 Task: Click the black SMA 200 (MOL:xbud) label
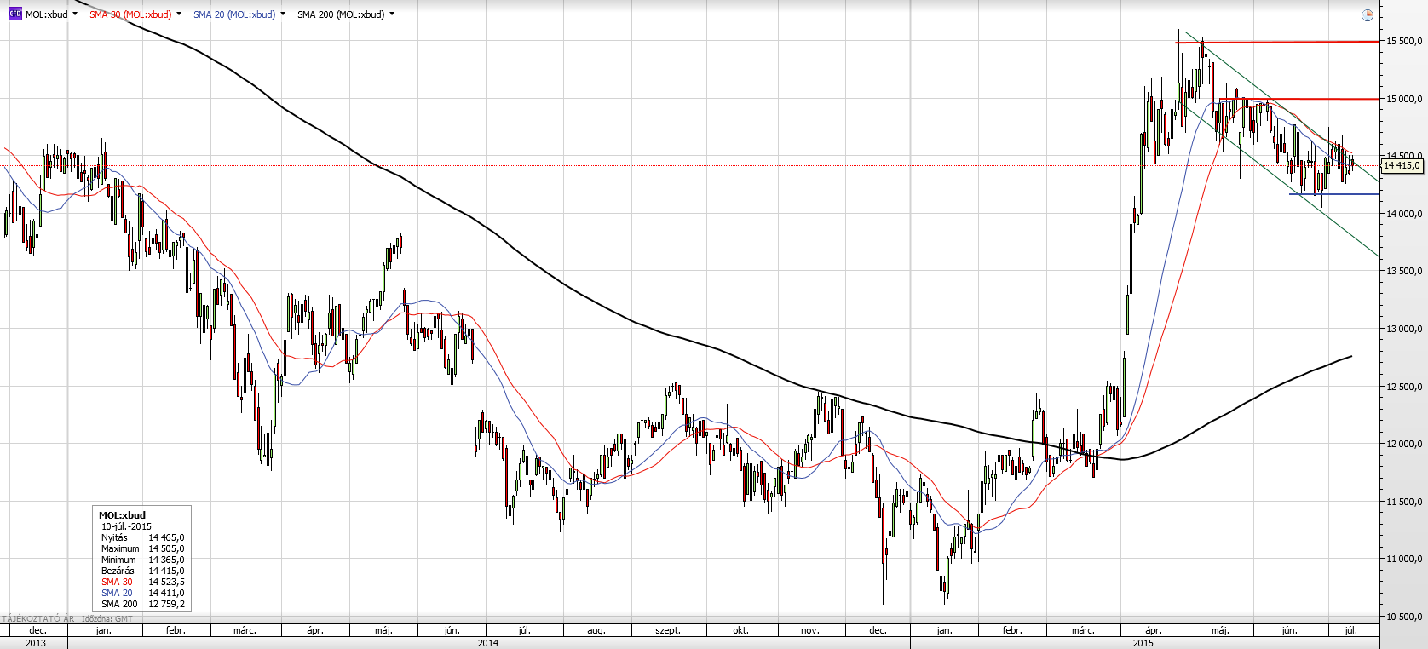click(340, 14)
